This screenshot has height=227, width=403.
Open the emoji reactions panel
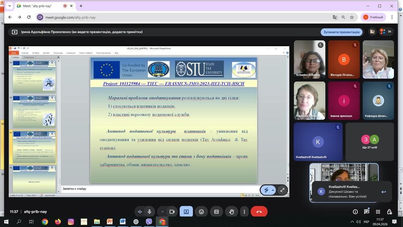coord(201,212)
